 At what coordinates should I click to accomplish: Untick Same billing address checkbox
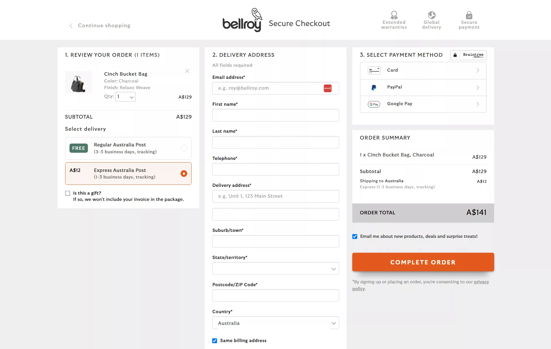tap(215, 341)
